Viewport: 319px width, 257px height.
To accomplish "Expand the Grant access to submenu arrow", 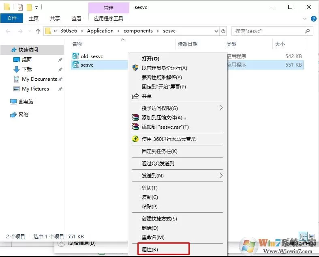I will coord(221,108).
